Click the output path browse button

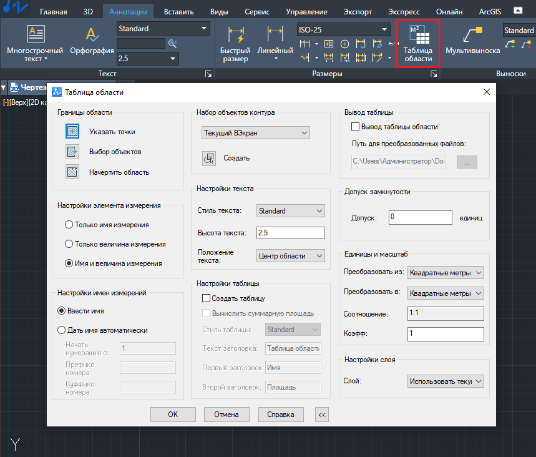[467, 162]
